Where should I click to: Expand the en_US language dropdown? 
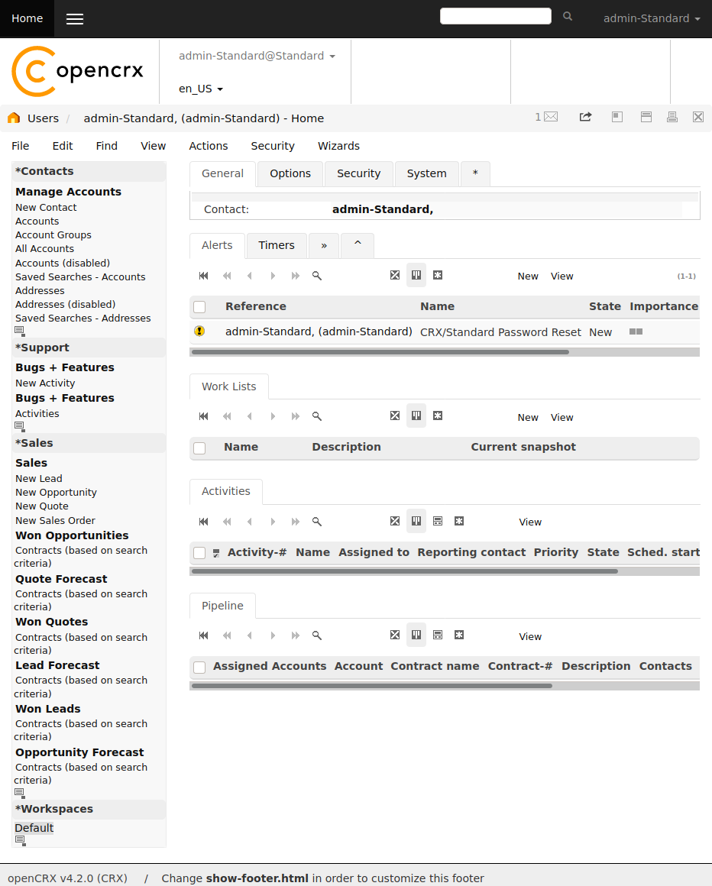click(201, 89)
